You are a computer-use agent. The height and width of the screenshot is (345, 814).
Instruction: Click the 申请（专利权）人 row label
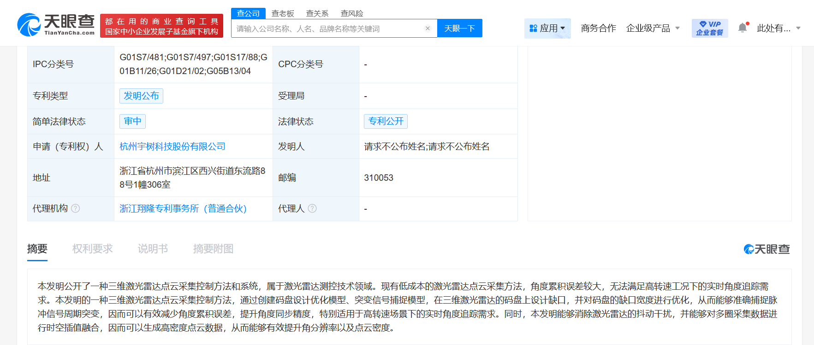coord(68,146)
